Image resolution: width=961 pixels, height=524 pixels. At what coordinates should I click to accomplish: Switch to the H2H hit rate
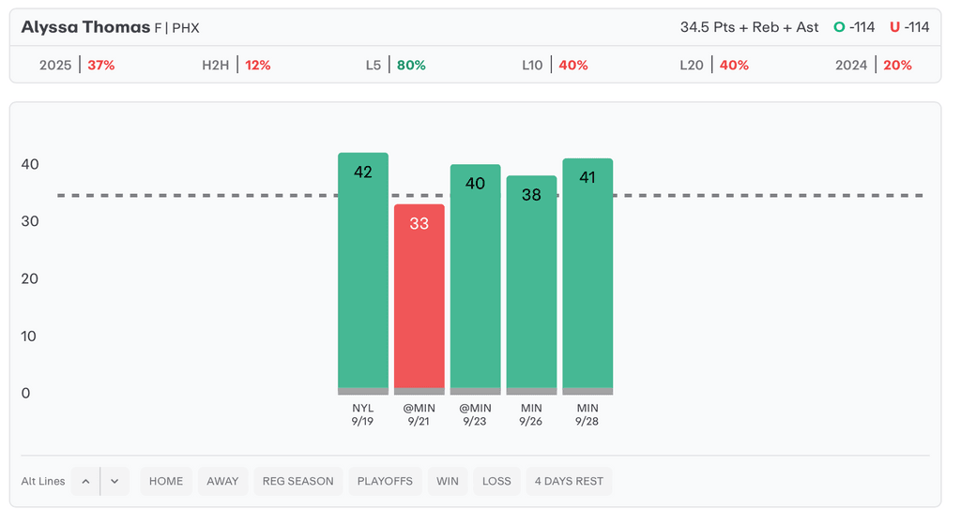tap(236, 66)
